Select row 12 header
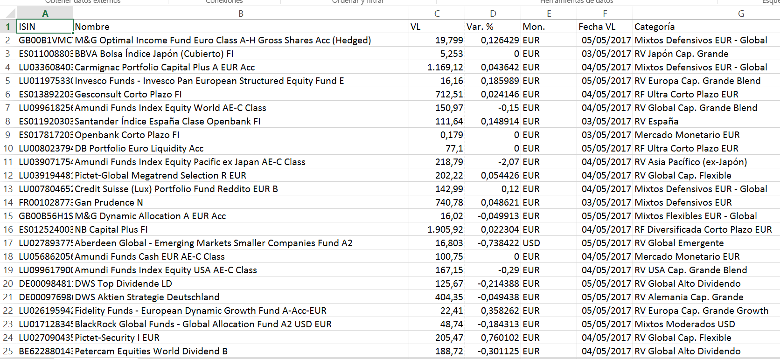Screen dimensions: 780x359 pos(8,175)
